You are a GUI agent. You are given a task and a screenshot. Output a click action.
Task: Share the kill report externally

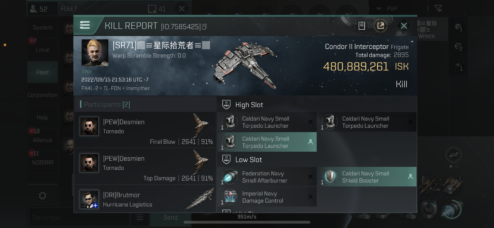click(x=380, y=26)
